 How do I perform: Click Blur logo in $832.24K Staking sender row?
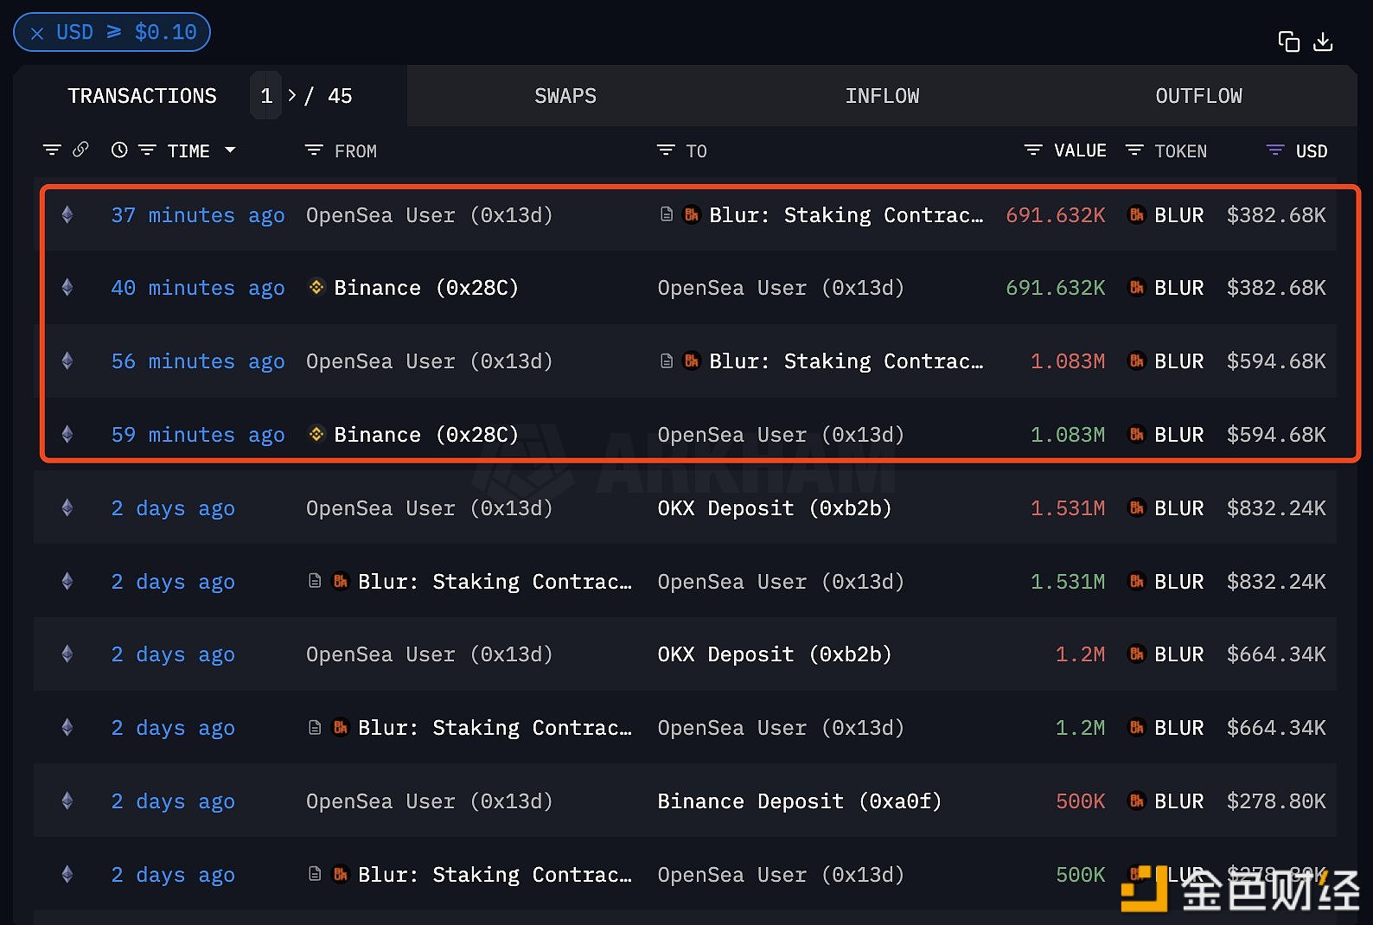tap(341, 581)
